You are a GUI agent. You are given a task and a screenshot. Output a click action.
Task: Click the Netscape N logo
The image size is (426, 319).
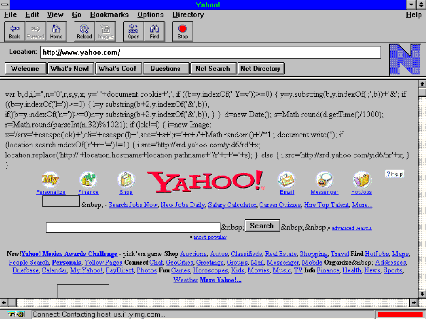[405, 59]
